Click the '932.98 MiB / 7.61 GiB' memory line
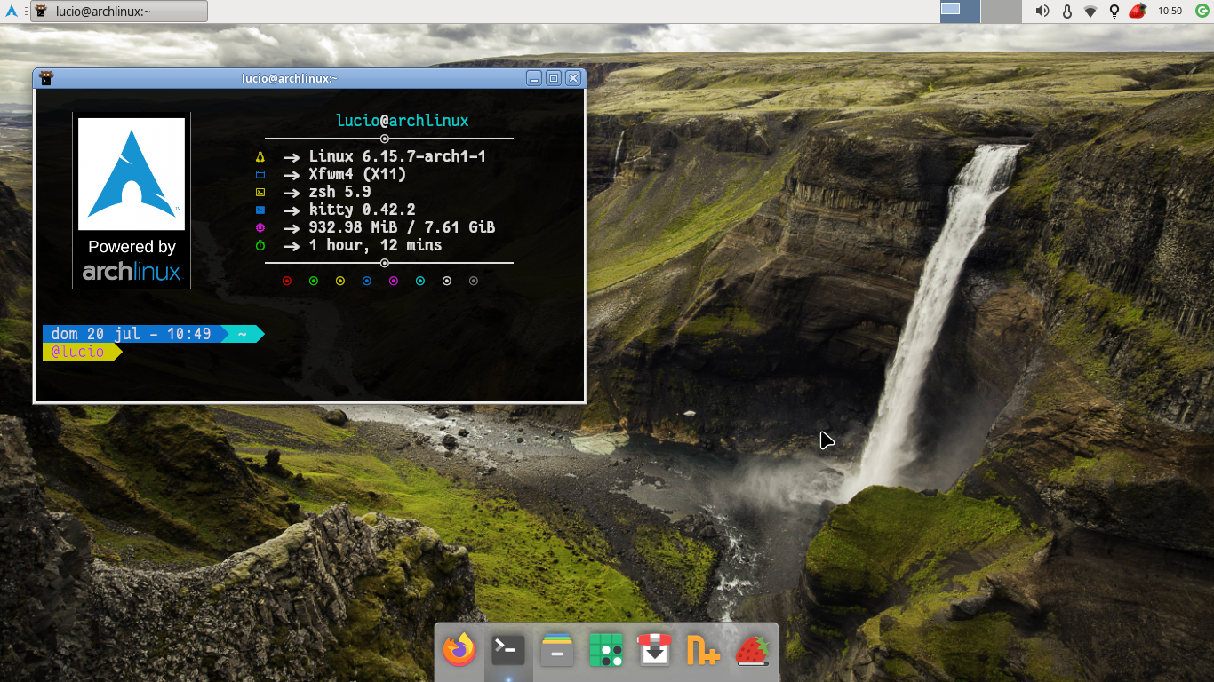Screen dimensions: 1214x682 (x=403, y=227)
